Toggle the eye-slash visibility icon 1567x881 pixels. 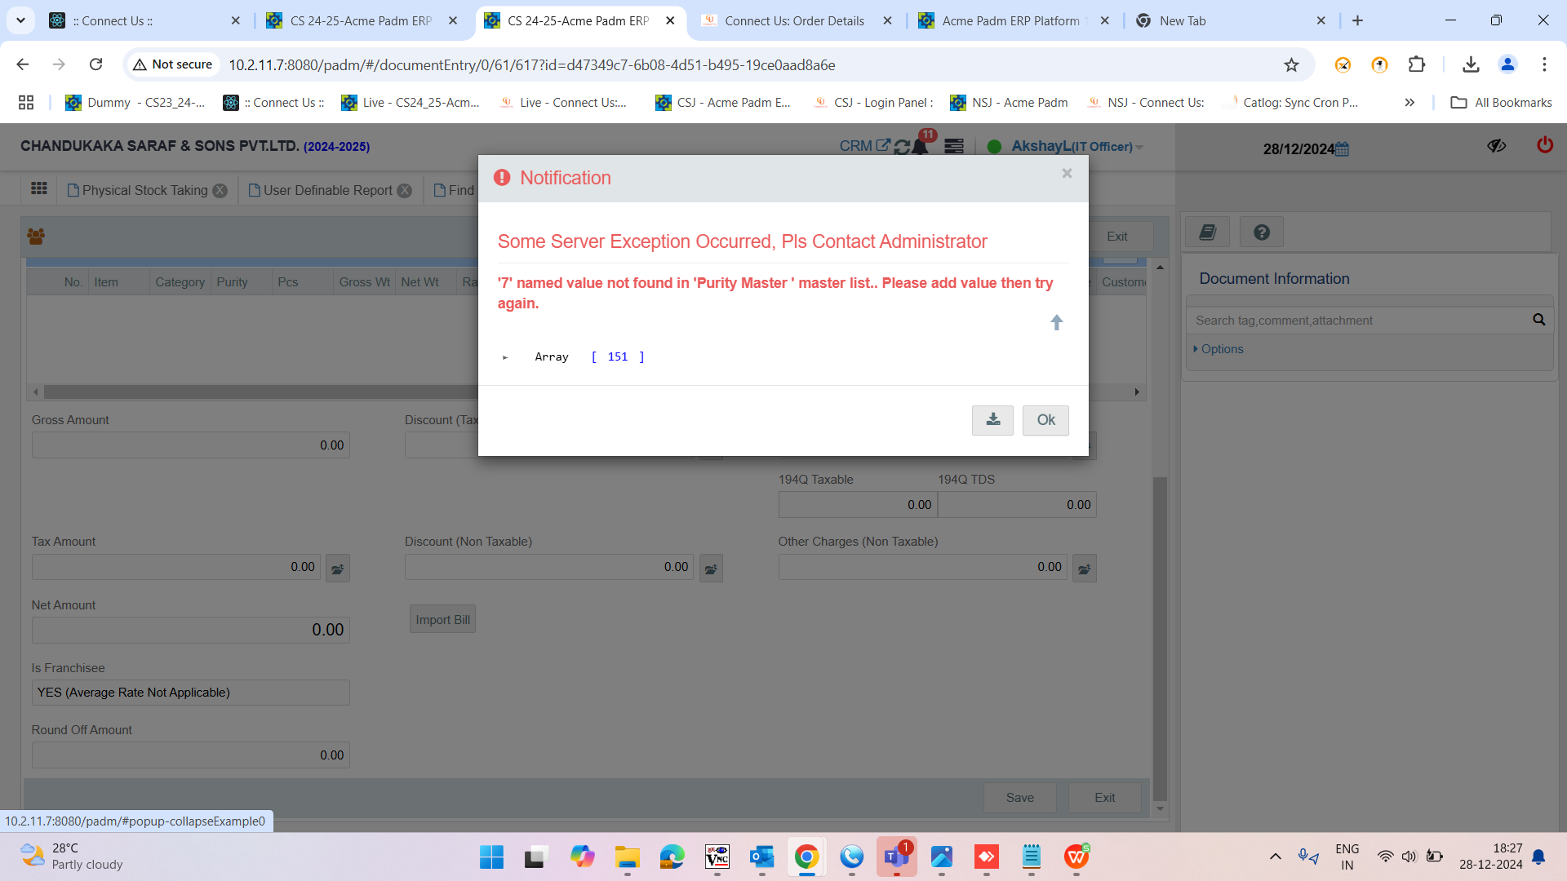[1496, 146]
